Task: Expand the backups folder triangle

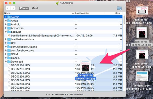Action: (x=6, y=32)
